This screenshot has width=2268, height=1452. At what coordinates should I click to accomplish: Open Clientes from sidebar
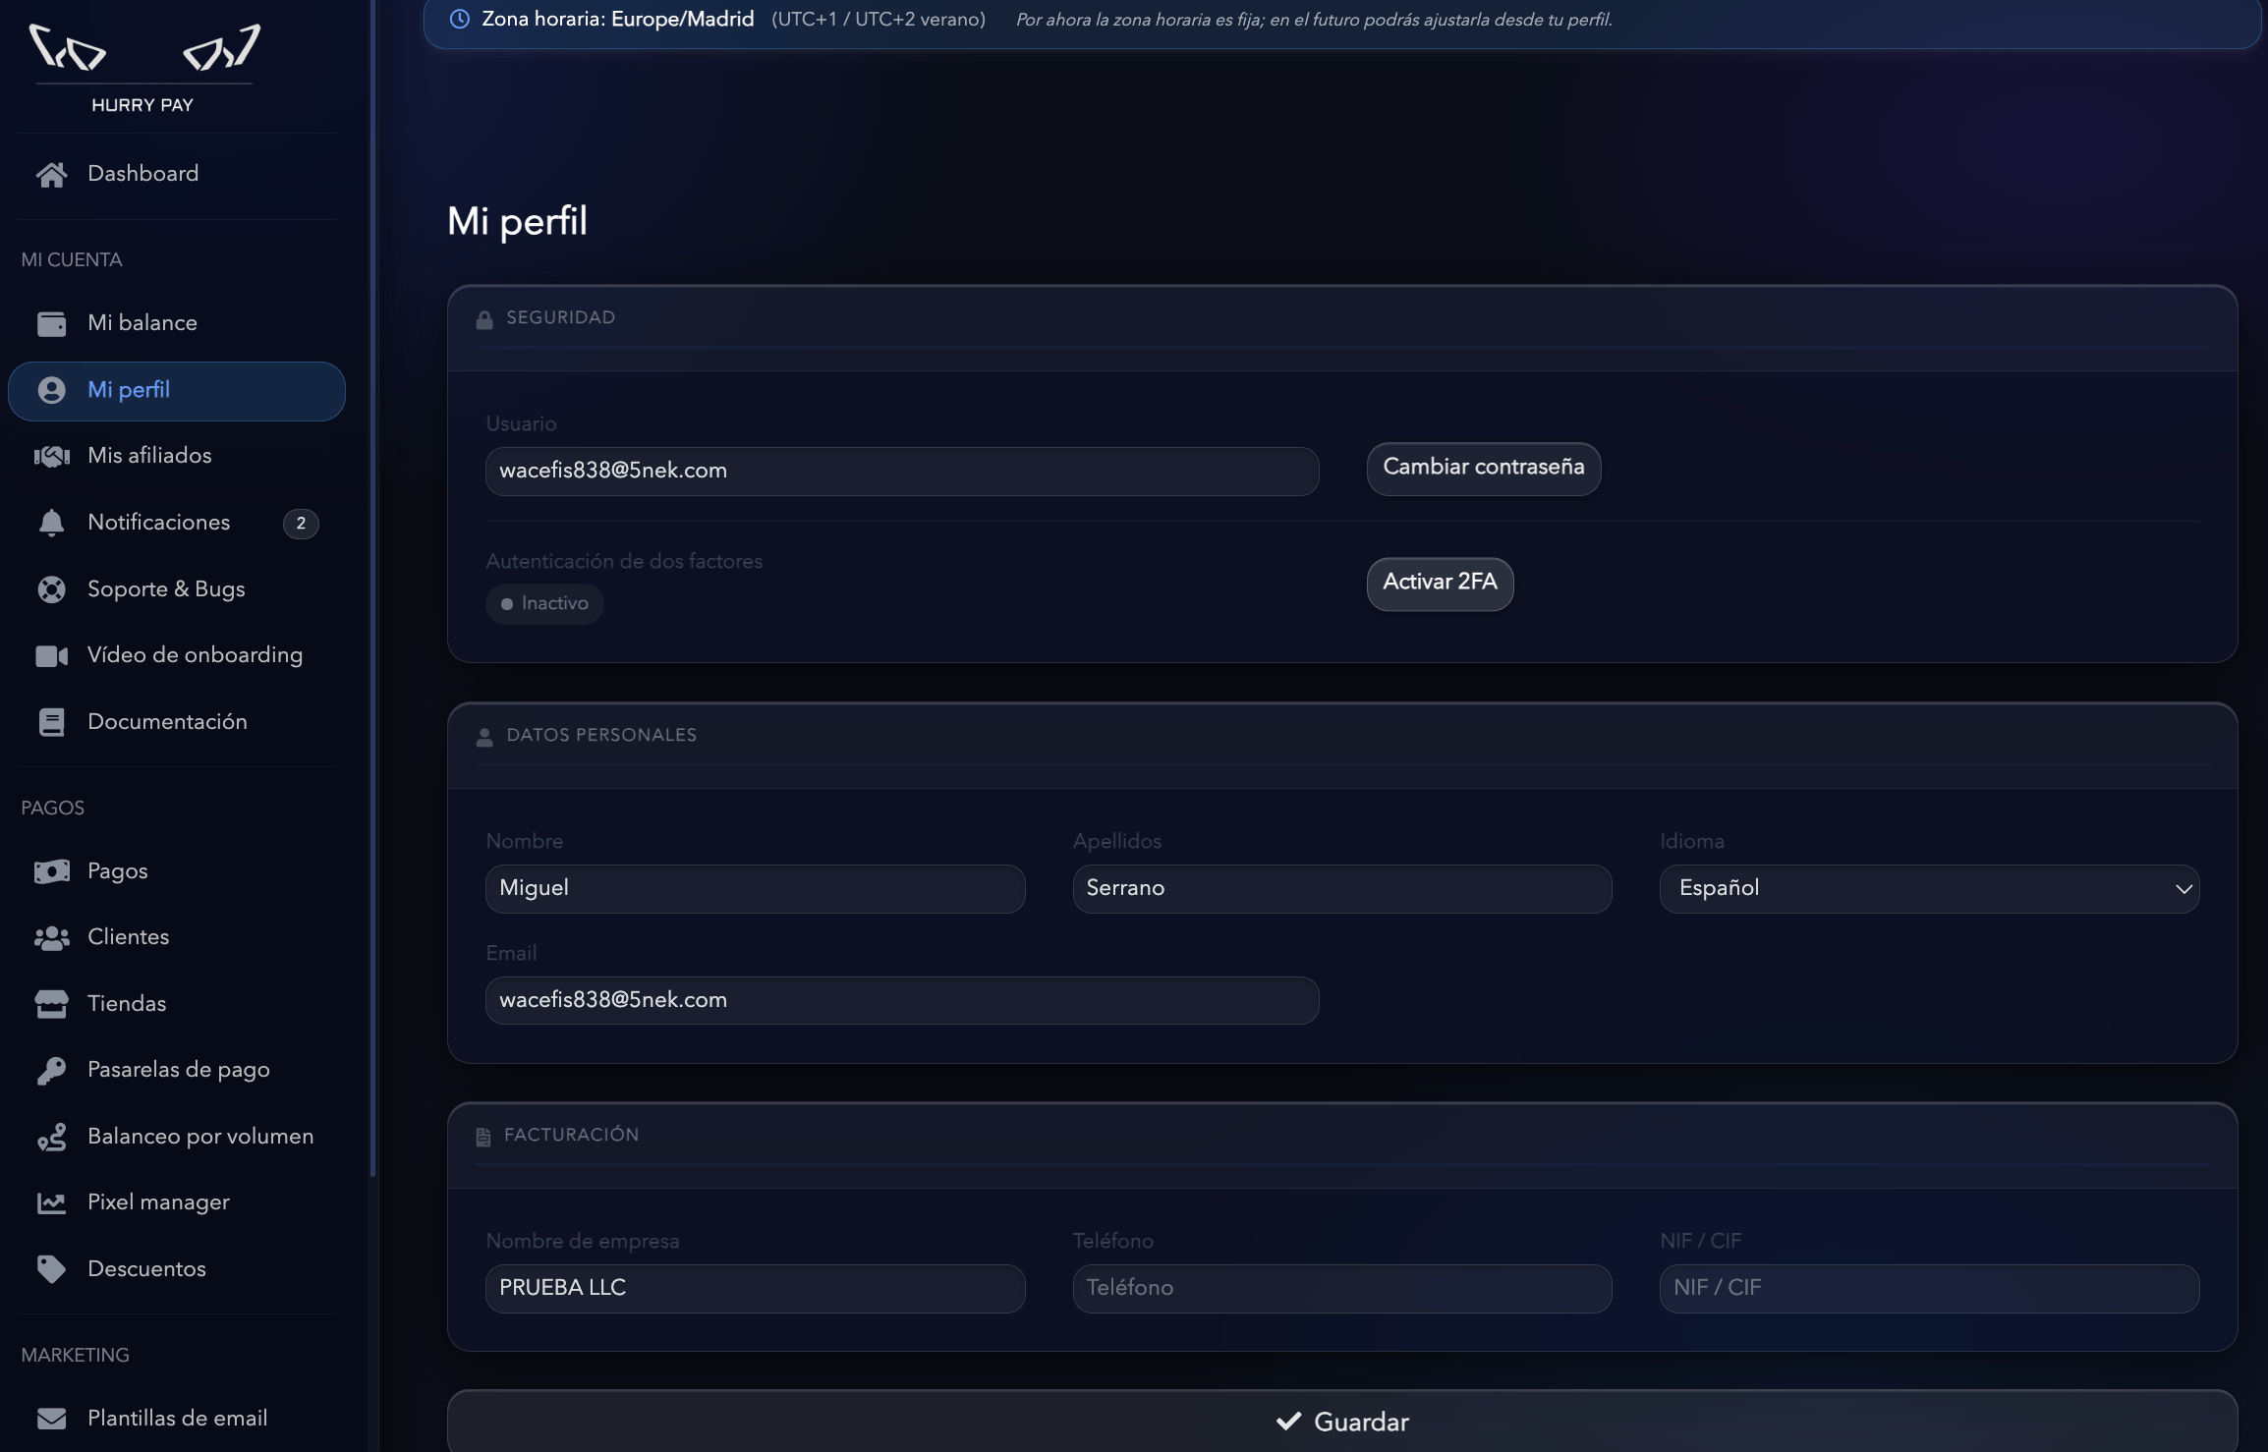click(x=177, y=938)
